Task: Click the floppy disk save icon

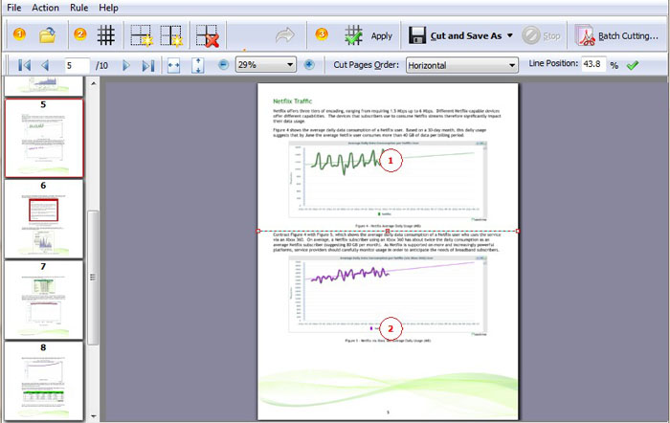Action: pos(417,35)
